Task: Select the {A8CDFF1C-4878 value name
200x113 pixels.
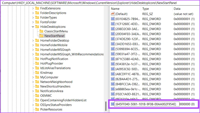Action: point(128,74)
